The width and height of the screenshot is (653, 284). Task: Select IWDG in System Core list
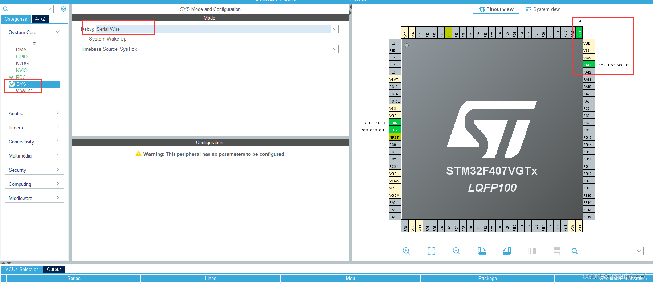coord(22,63)
